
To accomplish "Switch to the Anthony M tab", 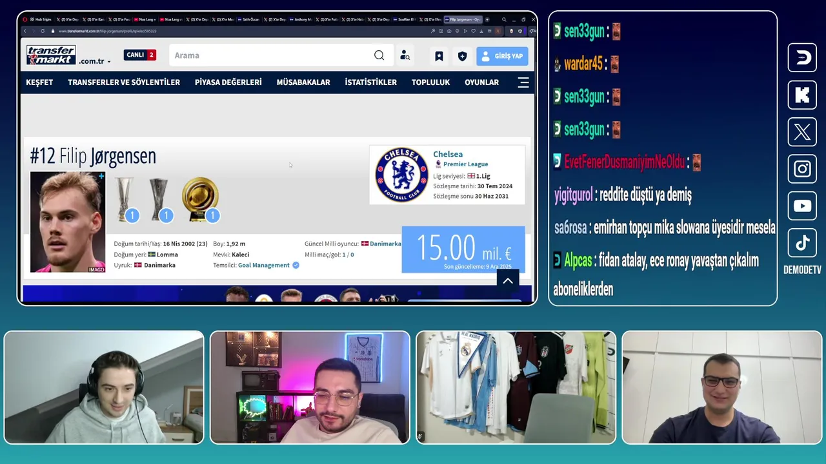I will tap(300, 19).
